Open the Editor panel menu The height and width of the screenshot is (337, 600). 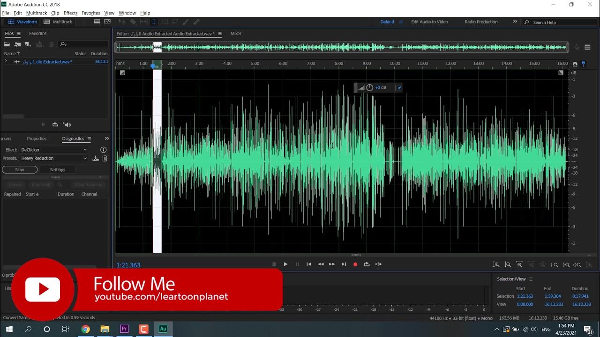[x=220, y=34]
